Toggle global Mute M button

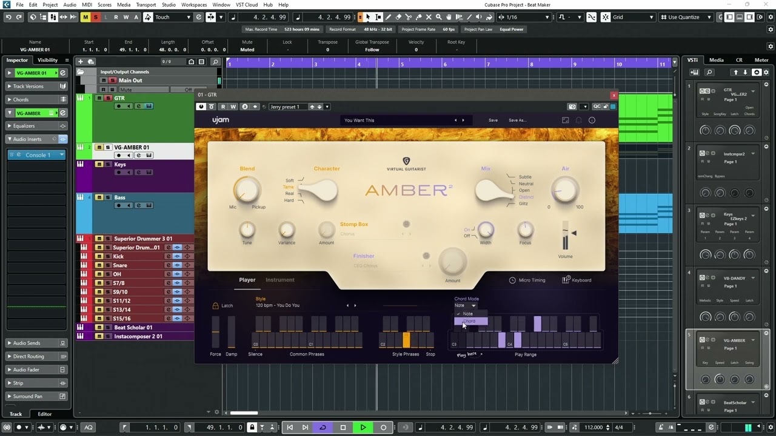(85, 17)
